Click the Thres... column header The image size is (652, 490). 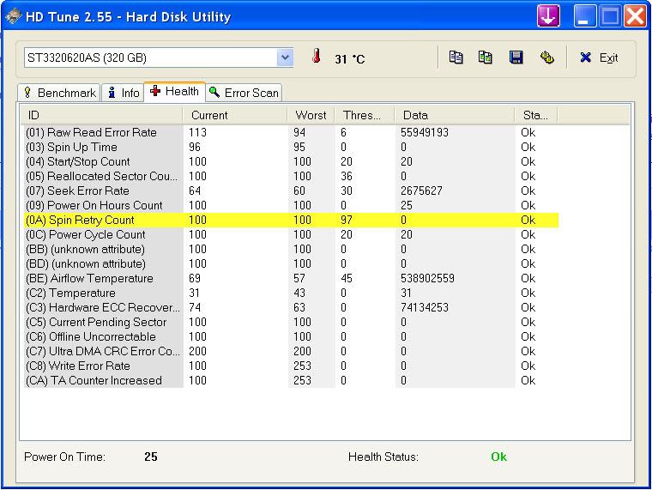click(365, 115)
